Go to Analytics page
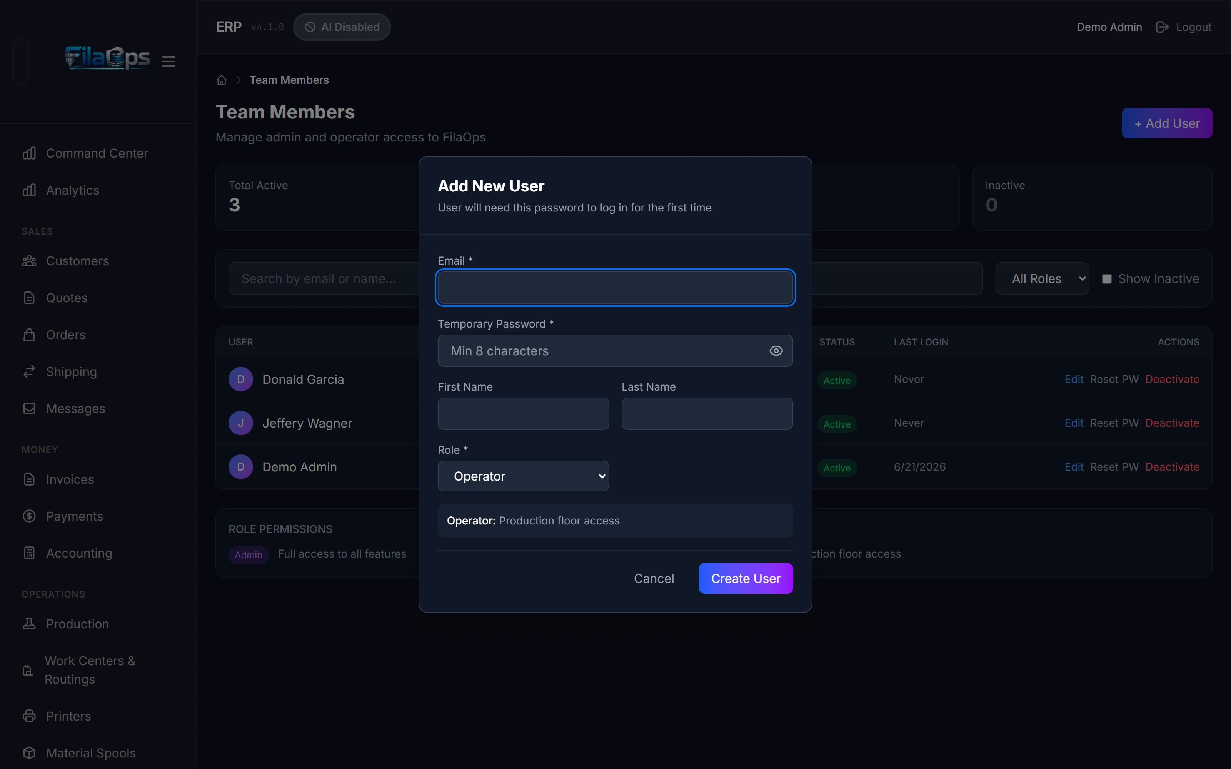The height and width of the screenshot is (769, 1231). (73, 190)
